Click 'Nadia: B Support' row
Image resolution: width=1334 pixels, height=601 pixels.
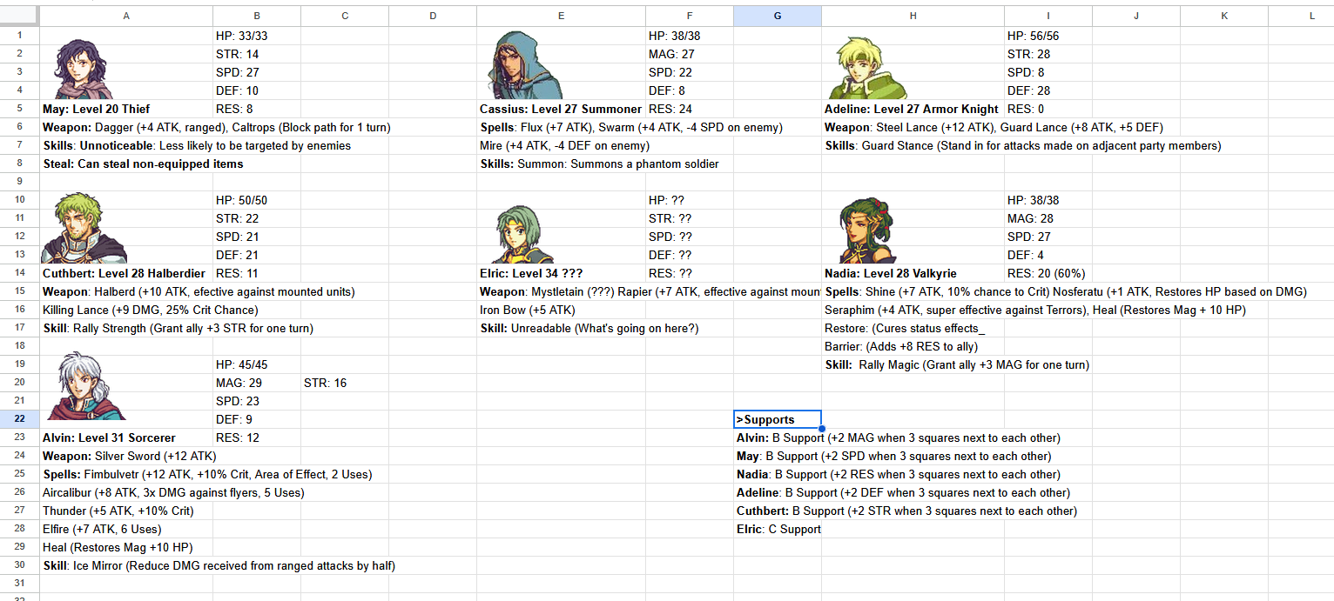tap(899, 474)
